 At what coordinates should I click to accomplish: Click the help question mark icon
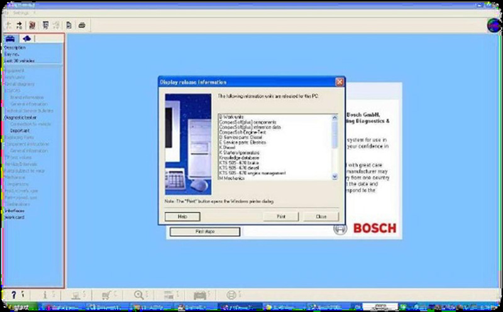(14, 294)
